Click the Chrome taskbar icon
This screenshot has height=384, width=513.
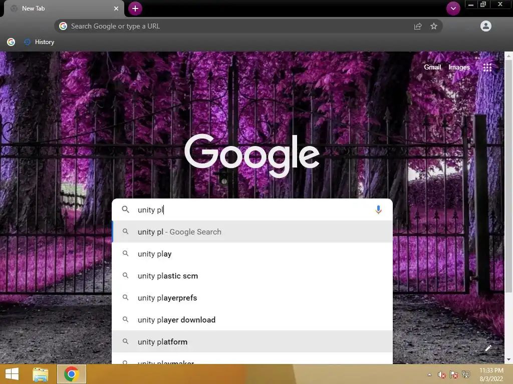pos(71,374)
